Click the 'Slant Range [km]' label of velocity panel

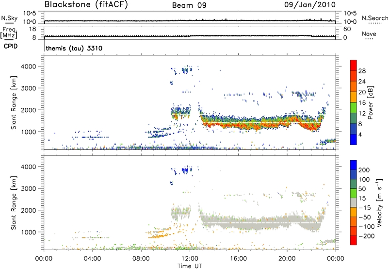click(x=14, y=203)
